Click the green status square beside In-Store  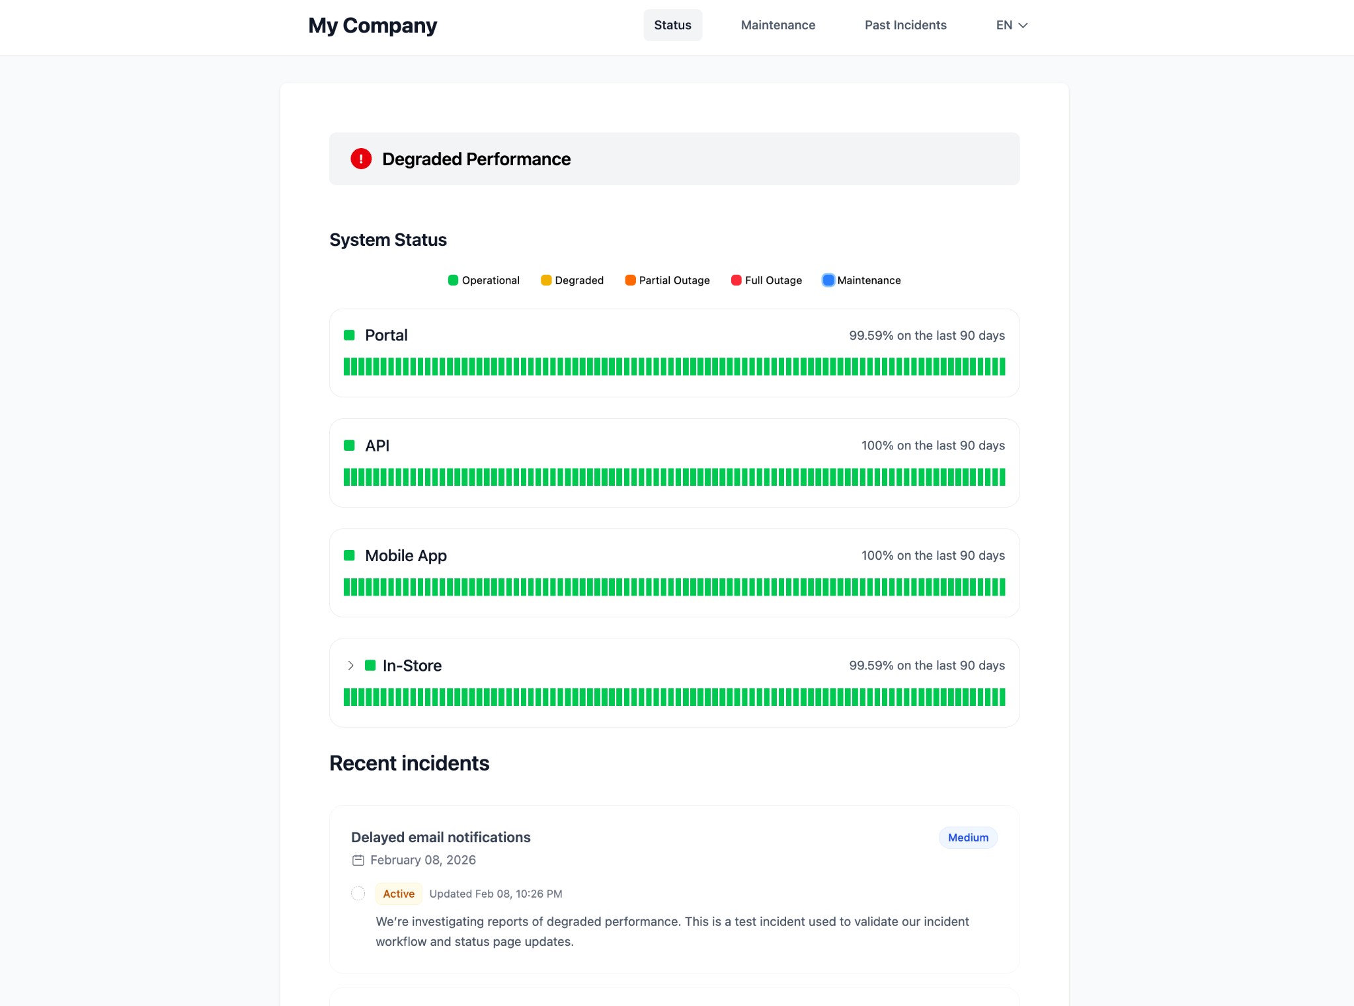pyautogui.click(x=370, y=666)
